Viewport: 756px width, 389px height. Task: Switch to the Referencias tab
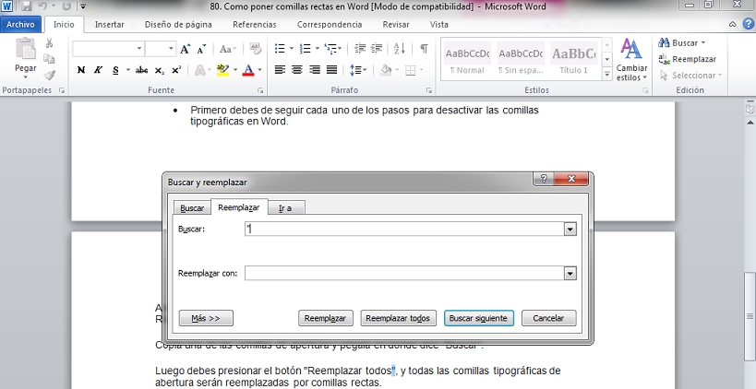click(255, 24)
